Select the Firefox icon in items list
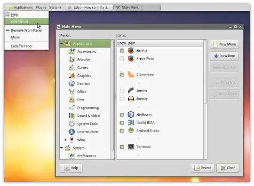This screenshot has height=186, width=254. [131, 50]
